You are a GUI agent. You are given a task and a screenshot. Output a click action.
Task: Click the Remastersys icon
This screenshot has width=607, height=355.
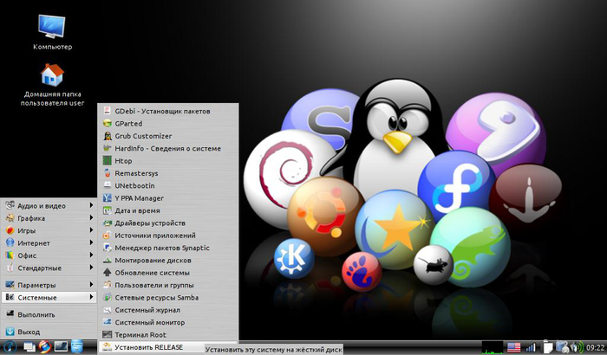pyautogui.click(x=108, y=173)
